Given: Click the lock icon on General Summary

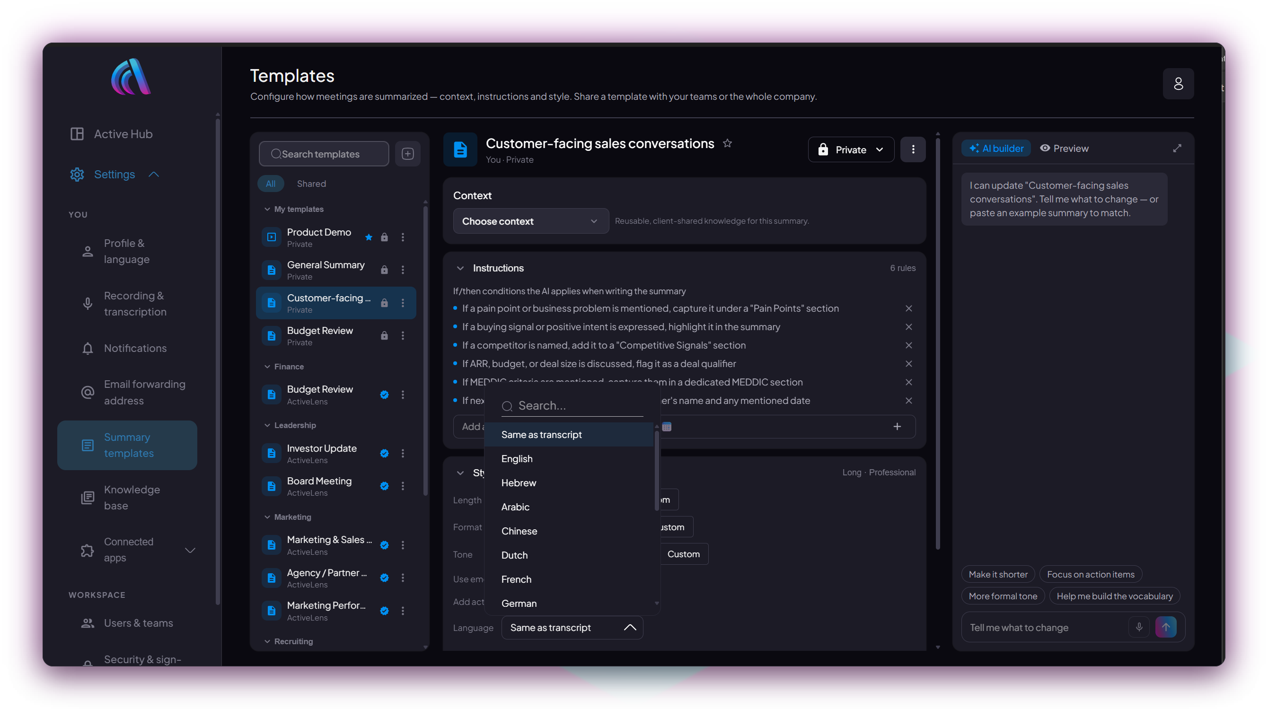Looking at the screenshot, I should point(385,270).
